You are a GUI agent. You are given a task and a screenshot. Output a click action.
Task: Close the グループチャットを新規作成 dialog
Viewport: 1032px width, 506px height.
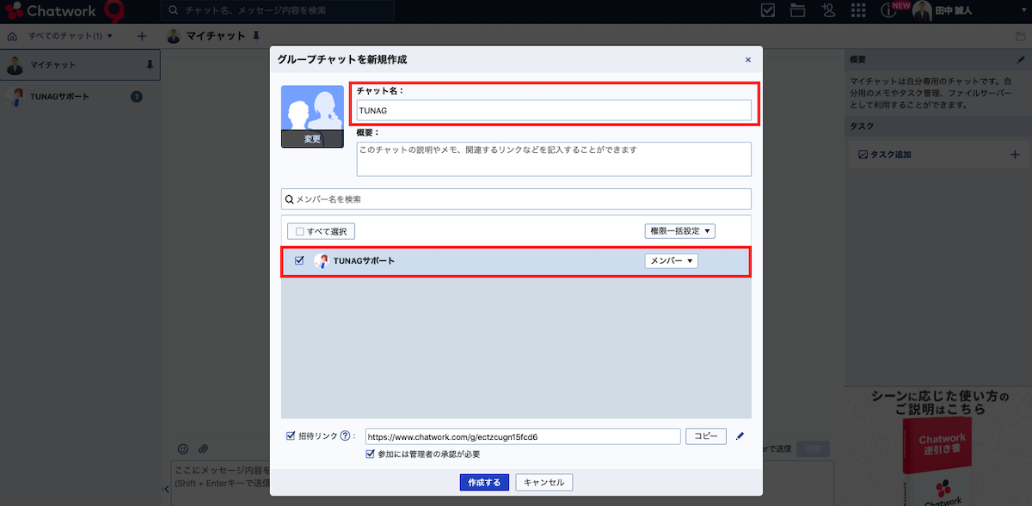pyautogui.click(x=747, y=59)
